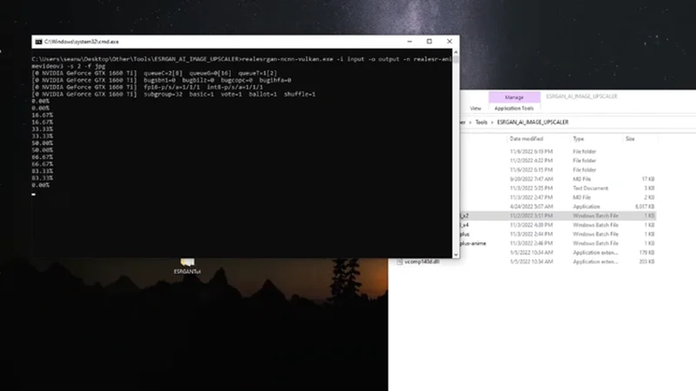The width and height of the screenshot is (696, 391).
Task: Select the batch file ending in _x4
Action: (x=465, y=225)
